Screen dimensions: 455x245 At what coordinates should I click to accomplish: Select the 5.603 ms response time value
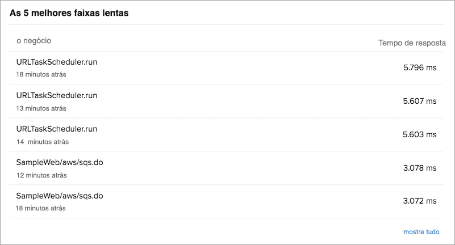pyautogui.click(x=420, y=134)
